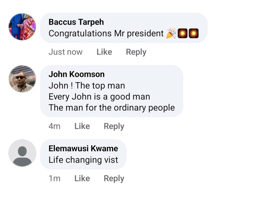
Task: Reply to Baccus Tarpeh's comment
Action: pyautogui.click(x=136, y=52)
